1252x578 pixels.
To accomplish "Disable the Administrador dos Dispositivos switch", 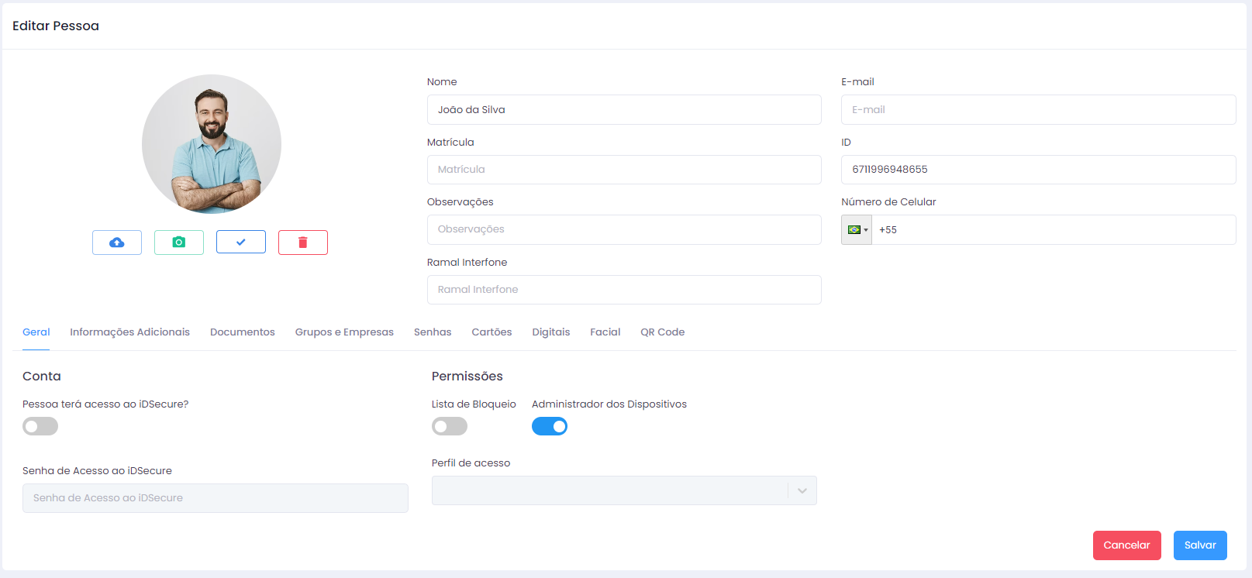I will [x=550, y=426].
